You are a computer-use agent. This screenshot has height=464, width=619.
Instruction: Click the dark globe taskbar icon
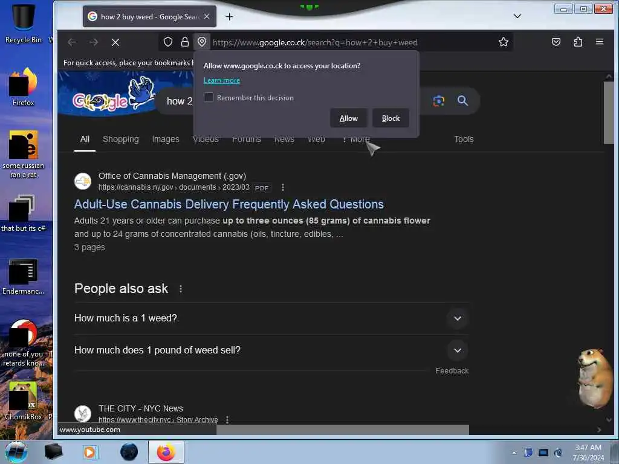click(129, 452)
